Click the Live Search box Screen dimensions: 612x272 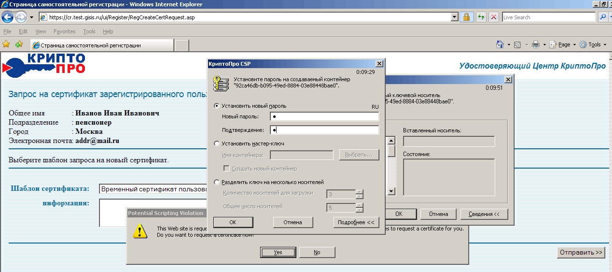pos(548,17)
